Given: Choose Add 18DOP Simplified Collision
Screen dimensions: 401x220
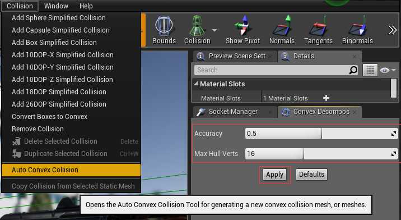Looking at the screenshot, I should click(x=71, y=91).
